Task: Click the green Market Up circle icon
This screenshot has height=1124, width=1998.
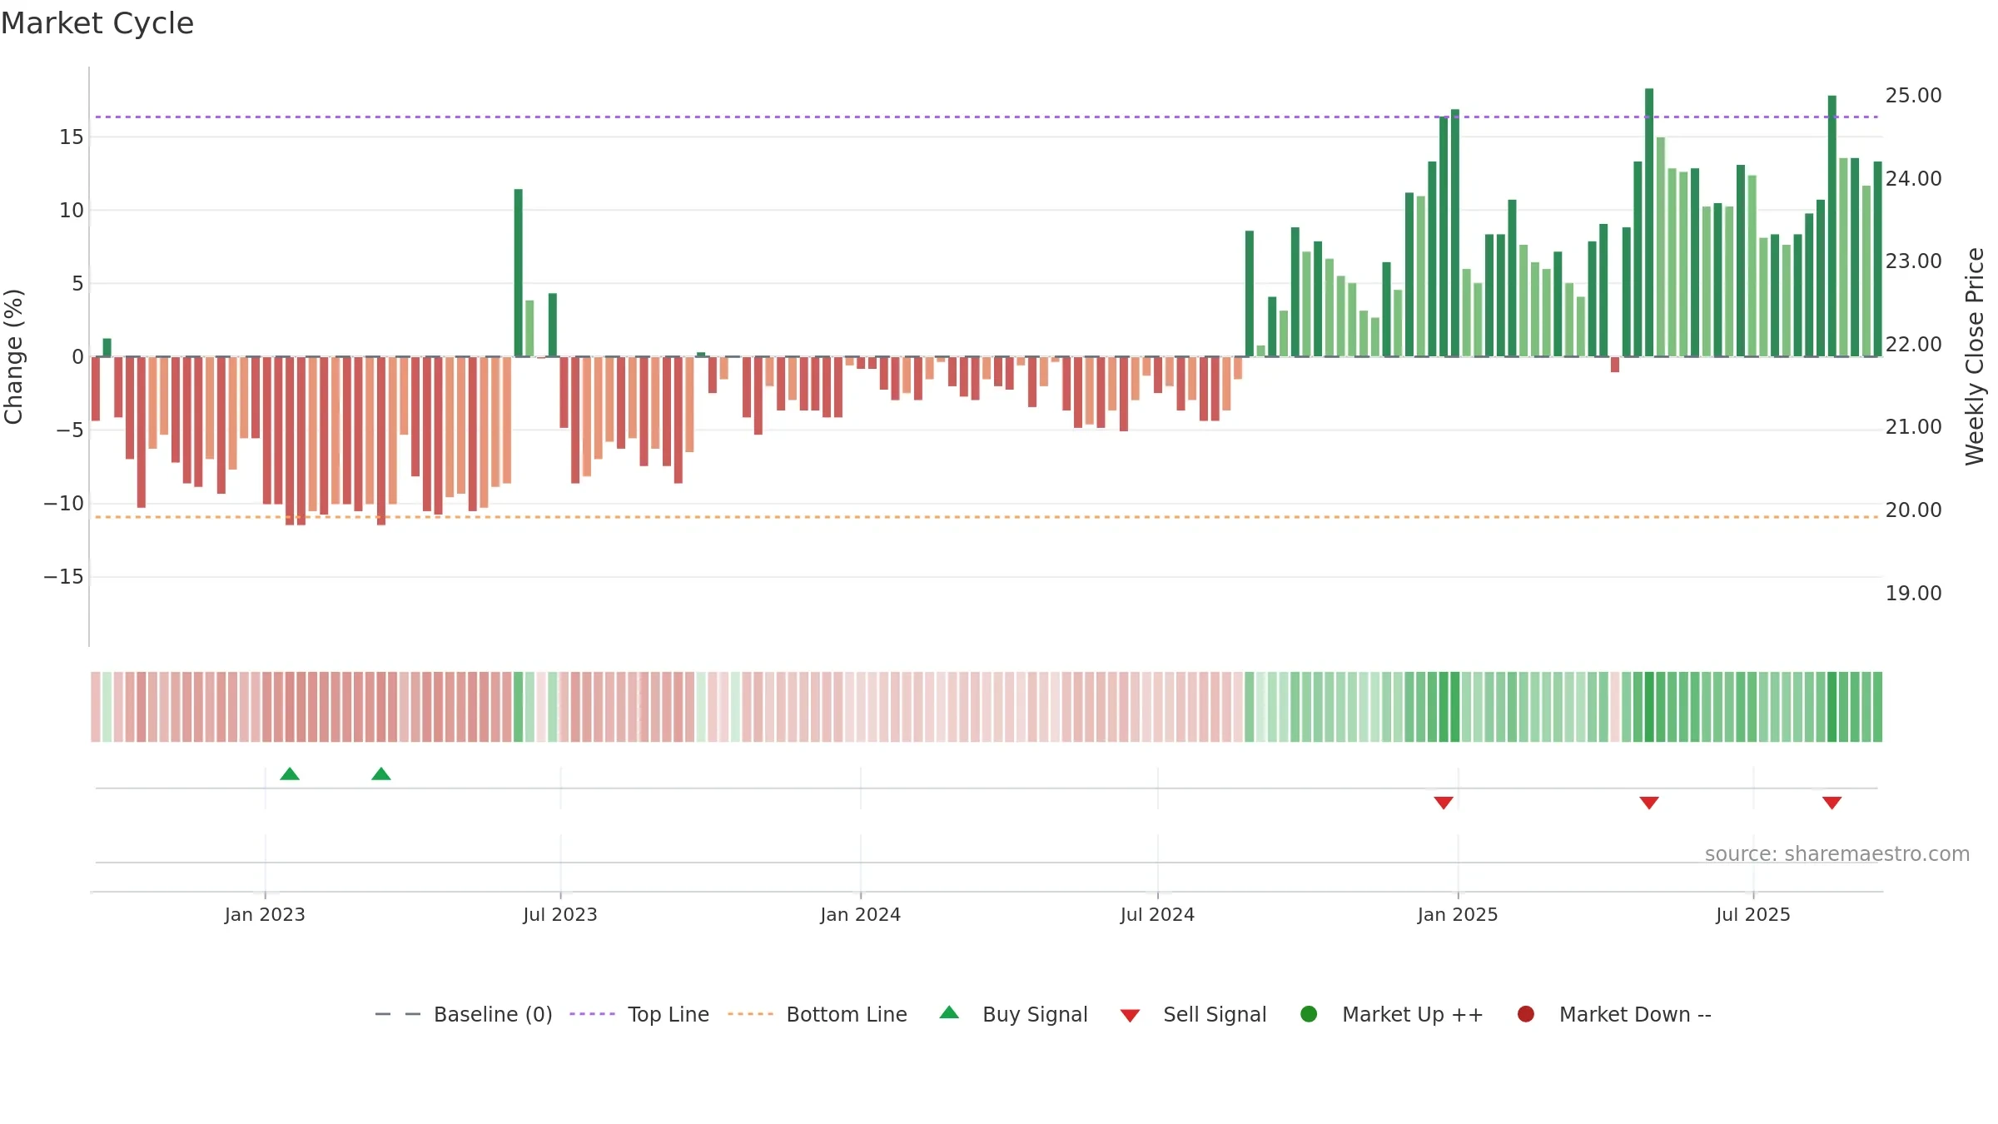Action: coord(1309,1014)
